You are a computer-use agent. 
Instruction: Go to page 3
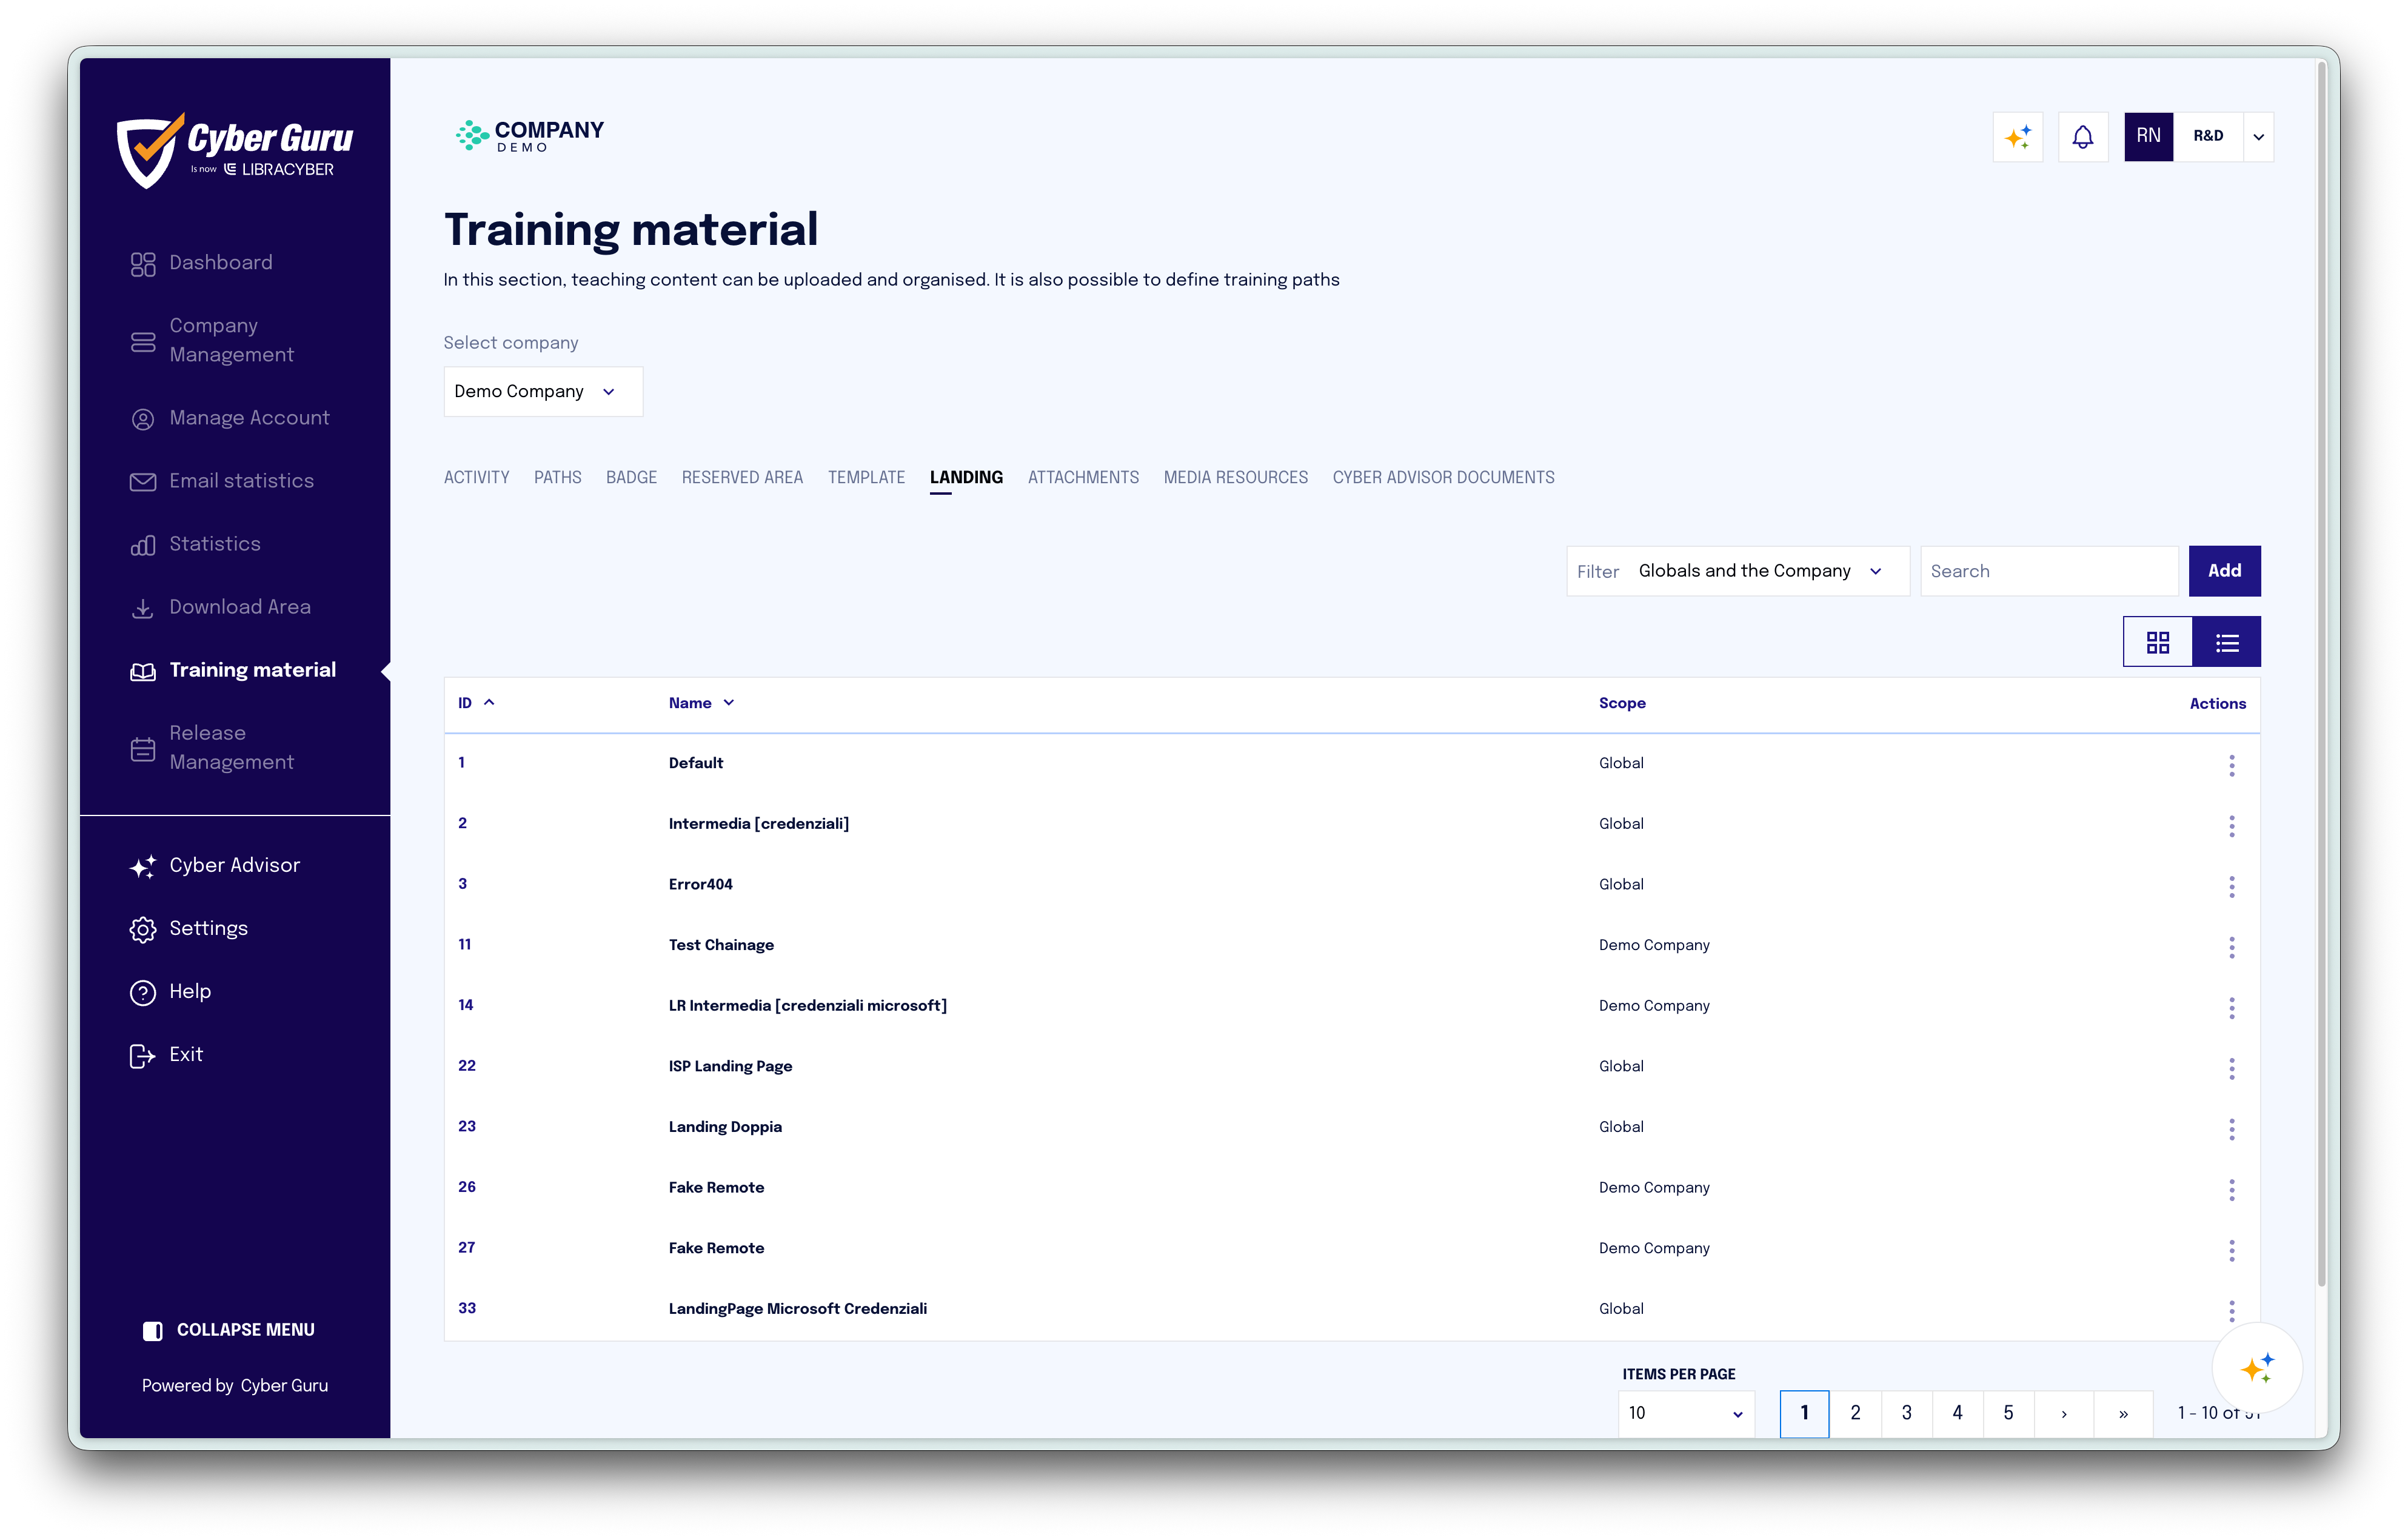click(x=1906, y=1413)
